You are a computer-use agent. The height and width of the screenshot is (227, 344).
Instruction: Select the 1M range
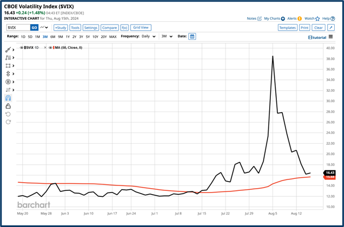pyautogui.click(x=38, y=37)
